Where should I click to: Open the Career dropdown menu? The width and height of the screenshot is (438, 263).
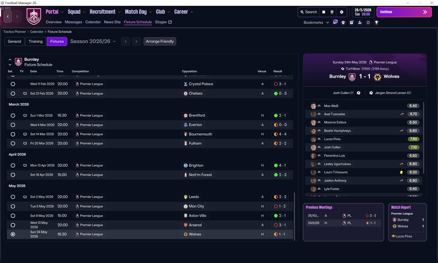(x=184, y=12)
